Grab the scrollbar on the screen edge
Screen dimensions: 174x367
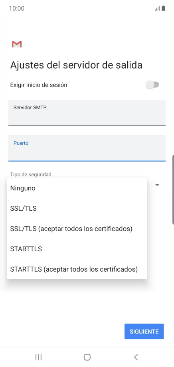pos(173,189)
